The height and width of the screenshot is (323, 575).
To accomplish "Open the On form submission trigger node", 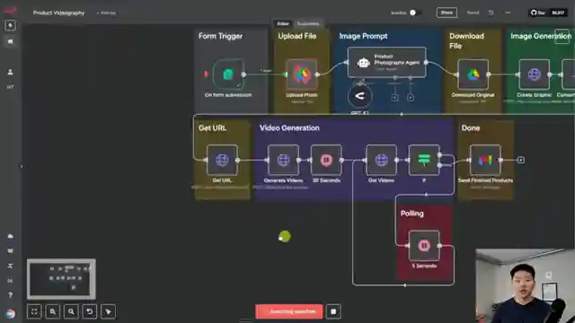I will tap(227, 74).
